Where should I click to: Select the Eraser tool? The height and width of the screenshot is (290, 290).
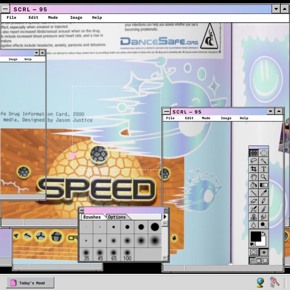pos(254,201)
